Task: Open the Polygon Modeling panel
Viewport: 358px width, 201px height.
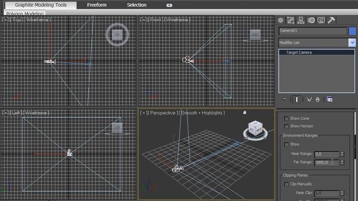Action: (x=25, y=13)
